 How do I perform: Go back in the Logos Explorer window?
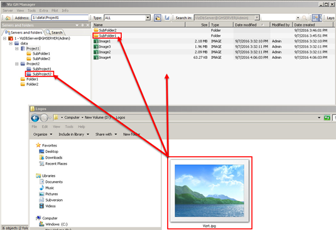coord(35,118)
